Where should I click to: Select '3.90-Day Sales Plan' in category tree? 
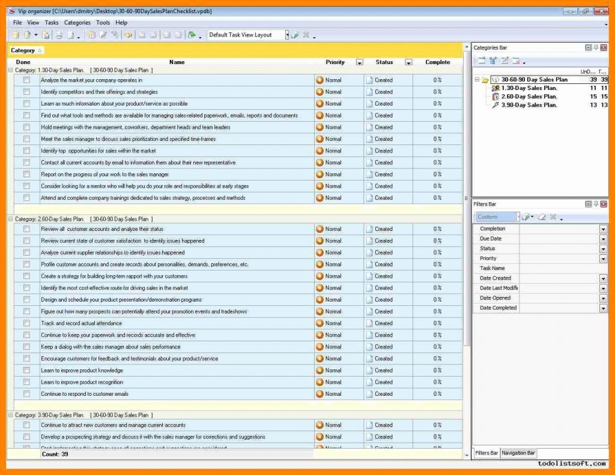(529, 105)
